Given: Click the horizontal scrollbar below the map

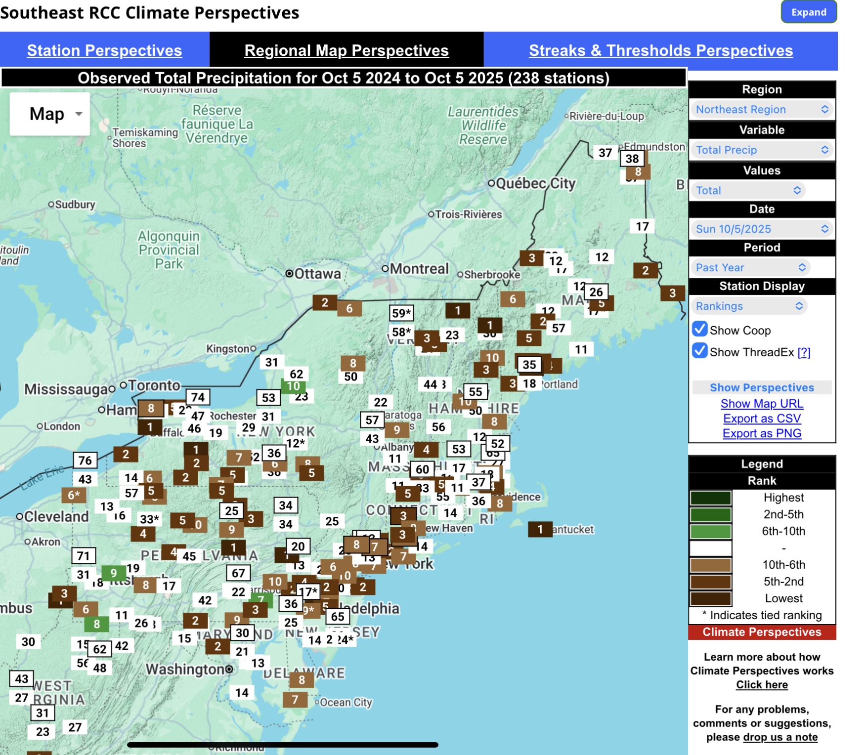Looking at the screenshot, I should pos(282,745).
